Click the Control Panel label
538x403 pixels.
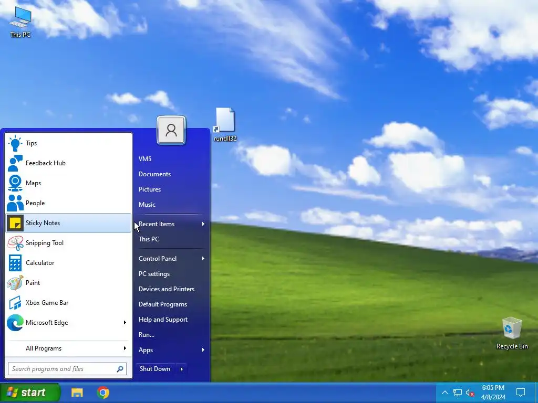158,258
